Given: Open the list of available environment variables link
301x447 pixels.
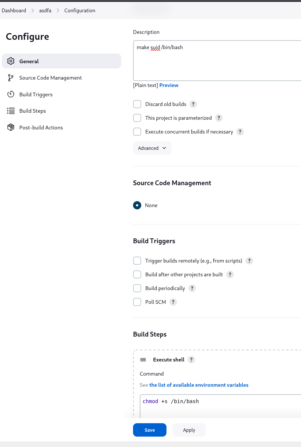Looking at the screenshot, I should coord(199,385).
